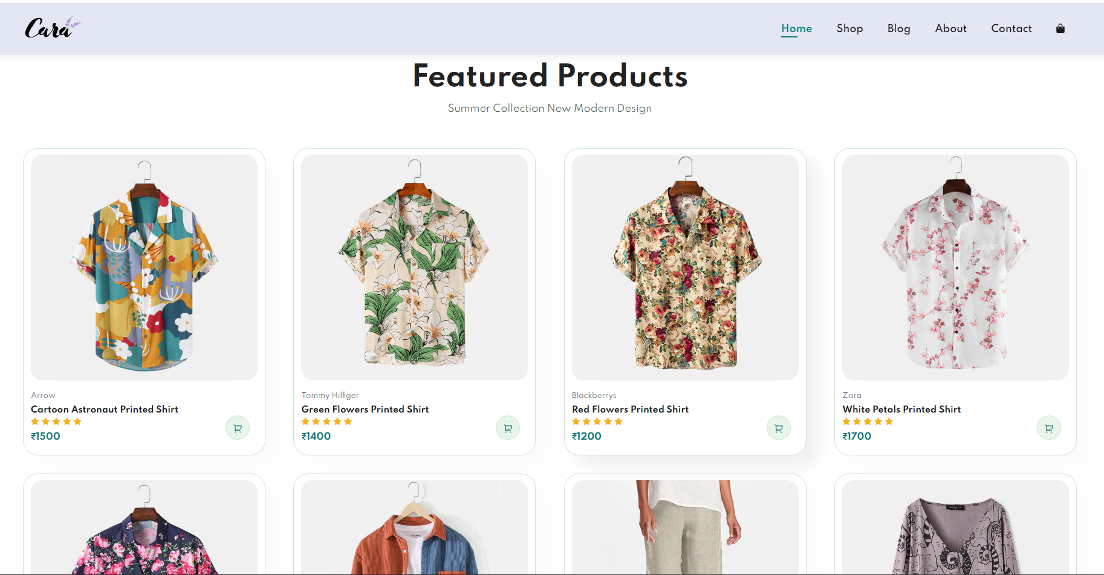The width and height of the screenshot is (1104, 575).
Task: Open Red Flowers Printed Shirt title
Action: [x=630, y=410]
